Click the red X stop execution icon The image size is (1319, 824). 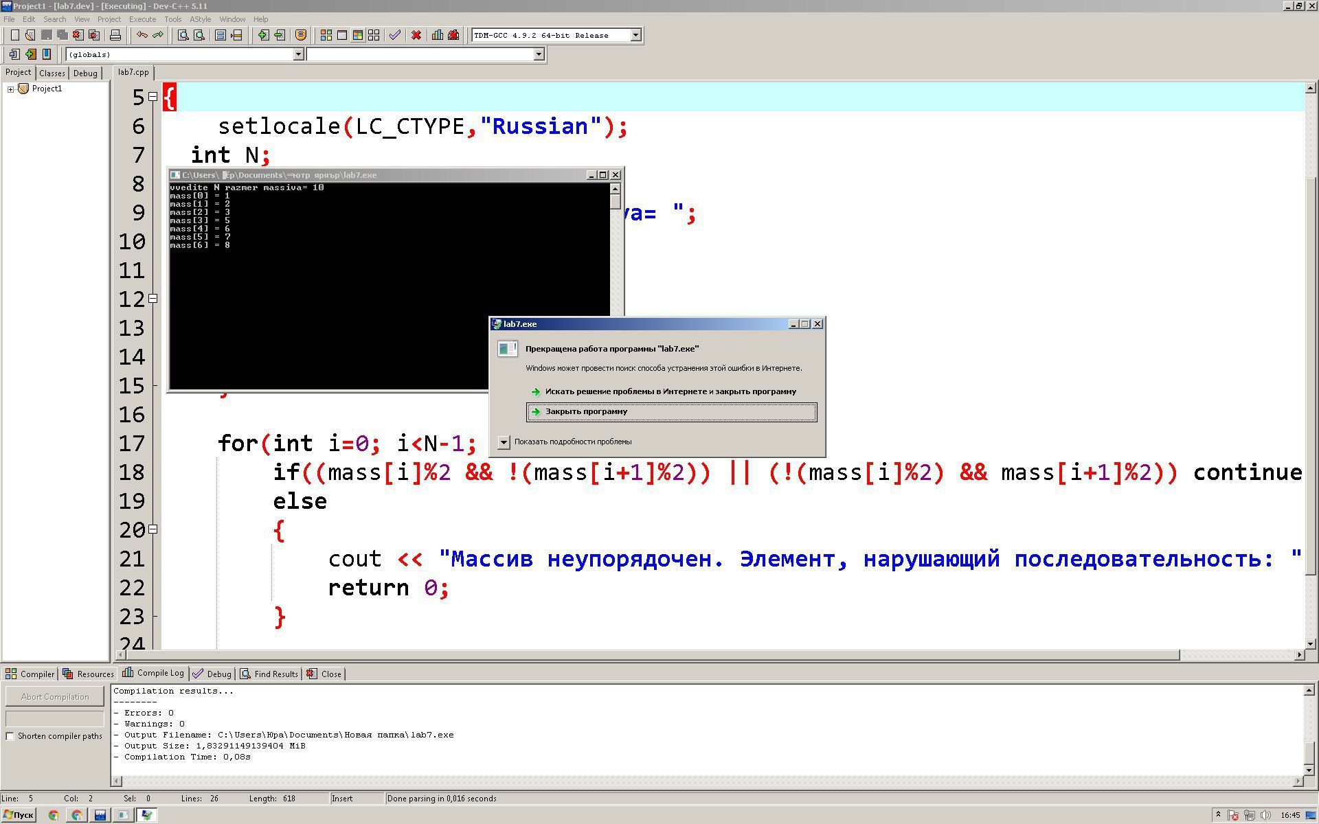[x=416, y=35]
